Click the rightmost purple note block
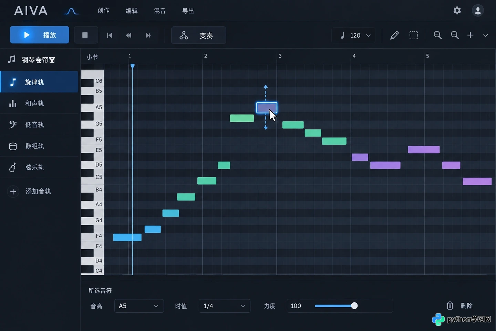 click(477, 181)
